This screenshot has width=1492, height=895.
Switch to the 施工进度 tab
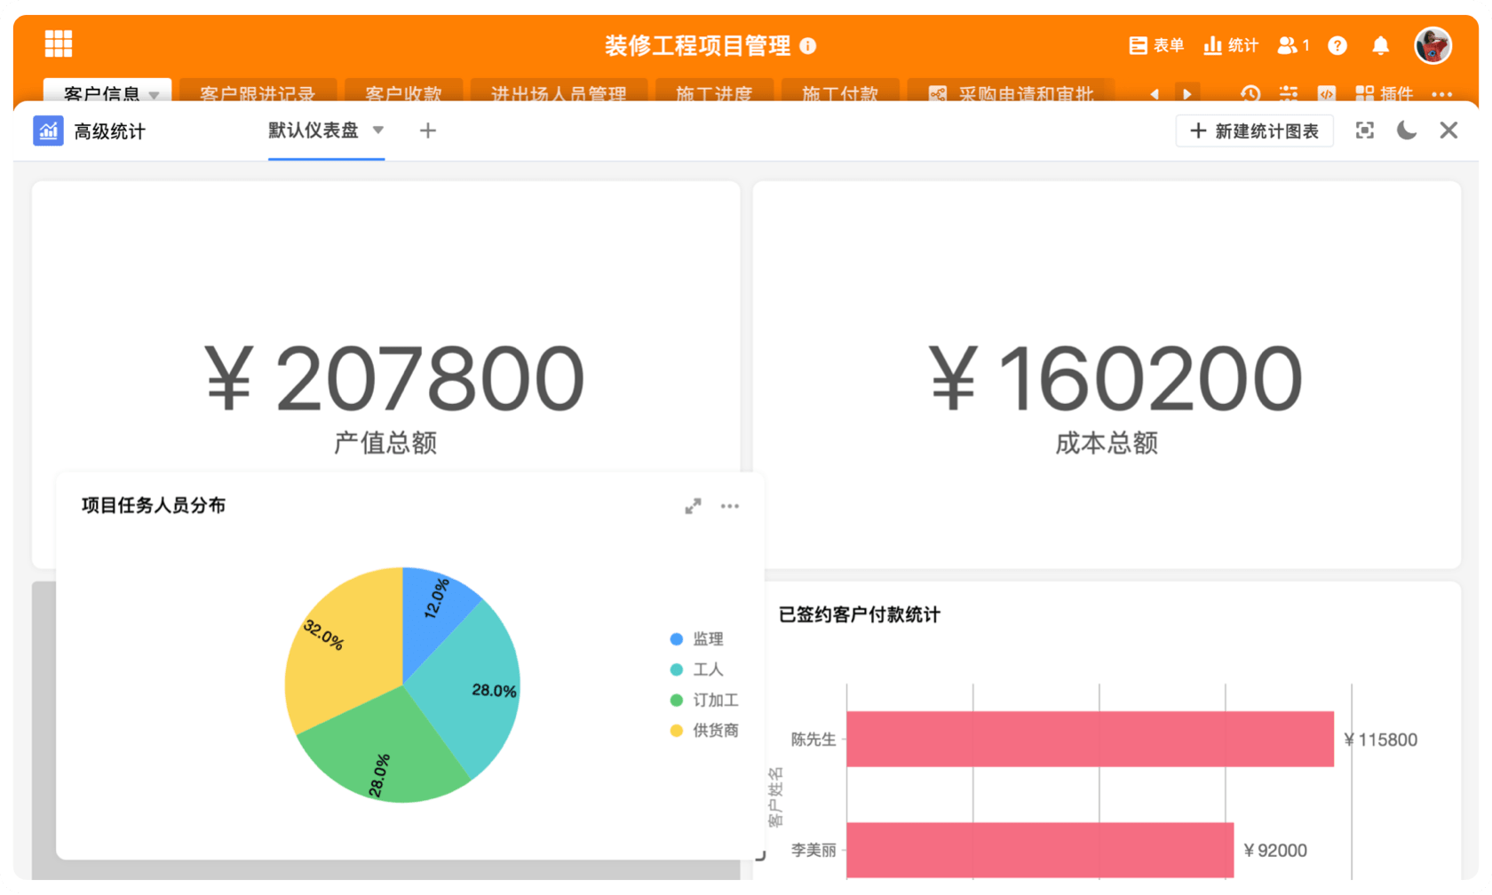coord(714,93)
